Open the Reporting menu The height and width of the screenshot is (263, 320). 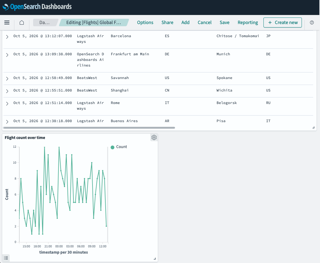248,22
